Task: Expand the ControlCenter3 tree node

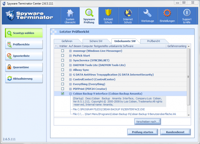Action: pyautogui.click(x=70, y=79)
